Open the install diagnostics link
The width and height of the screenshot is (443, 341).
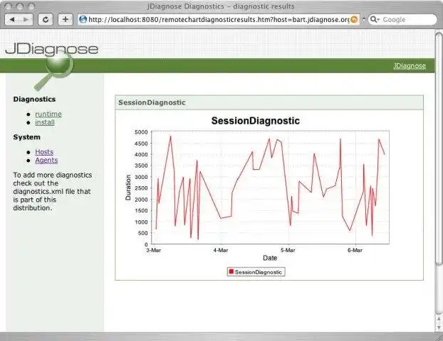tap(45, 122)
